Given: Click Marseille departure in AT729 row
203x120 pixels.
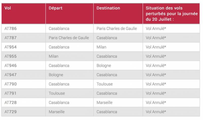Looking at the screenshot, I should 57,112.
